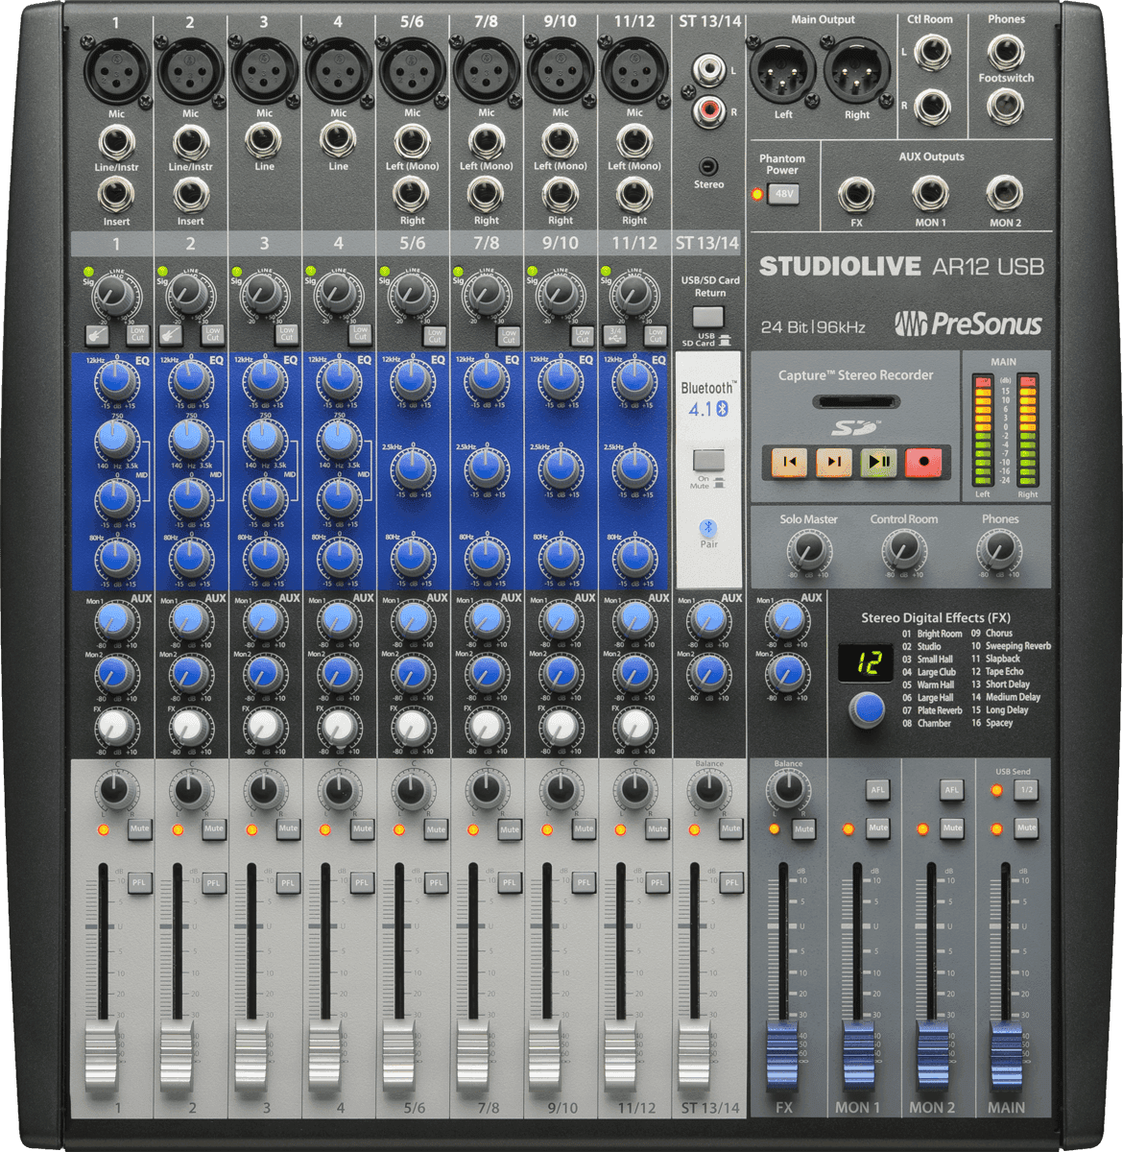Enable Low Cut on channel 3
Screen dimensions: 1123x1152
pos(286,334)
